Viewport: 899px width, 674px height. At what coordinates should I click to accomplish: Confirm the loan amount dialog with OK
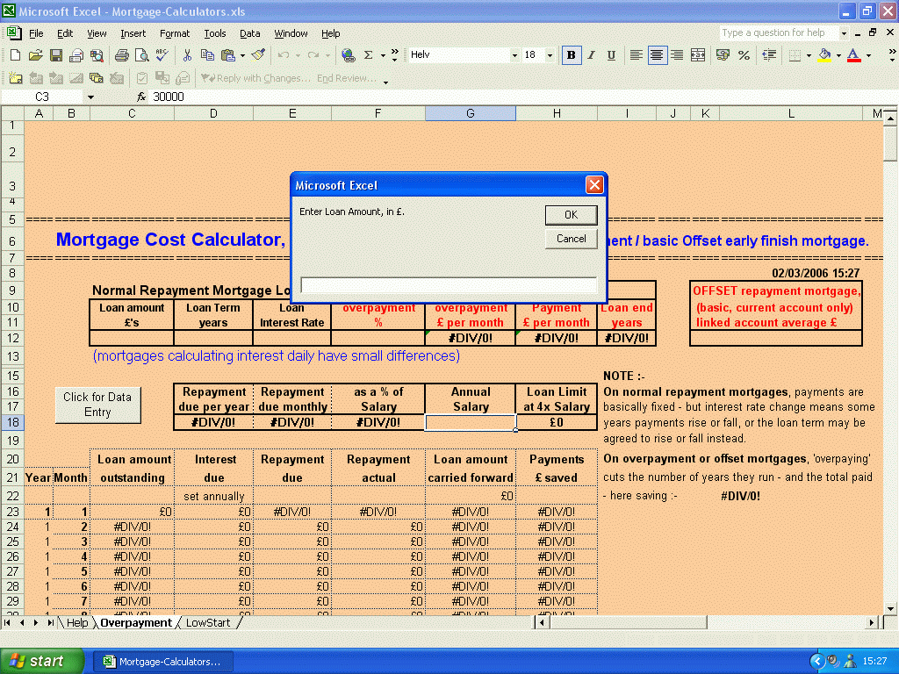pos(571,214)
